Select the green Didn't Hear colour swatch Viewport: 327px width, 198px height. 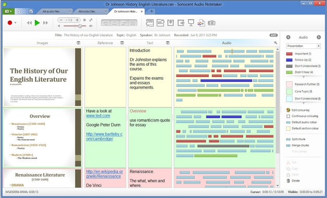[290, 72]
